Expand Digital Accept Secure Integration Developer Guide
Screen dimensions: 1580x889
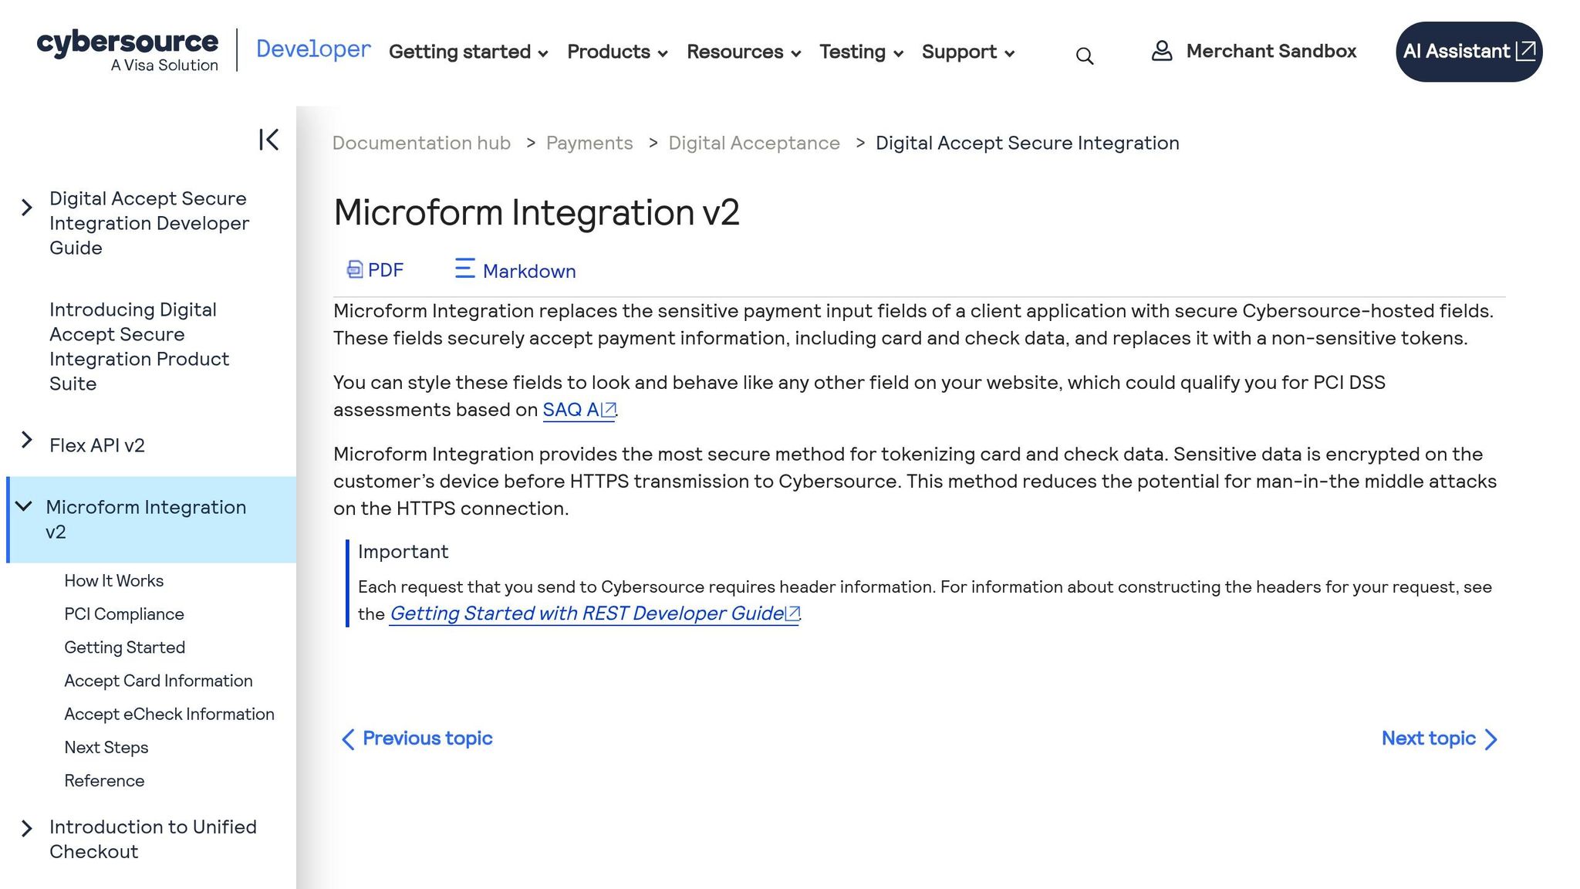27,208
